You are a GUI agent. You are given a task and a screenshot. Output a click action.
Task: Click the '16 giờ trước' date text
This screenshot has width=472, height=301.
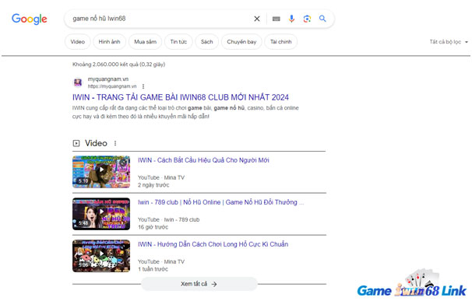pyautogui.click(x=153, y=227)
